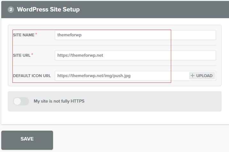Image resolution: width=229 pixels, height=152 pixels.
Task: Open the Upload icon file button
Action: (202, 76)
